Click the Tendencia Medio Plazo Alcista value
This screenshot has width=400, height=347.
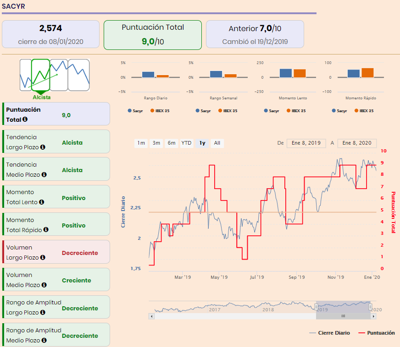coord(72,170)
